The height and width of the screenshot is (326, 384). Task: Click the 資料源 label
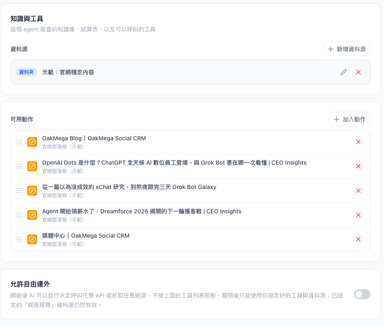pyautogui.click(x=19, y=49)
